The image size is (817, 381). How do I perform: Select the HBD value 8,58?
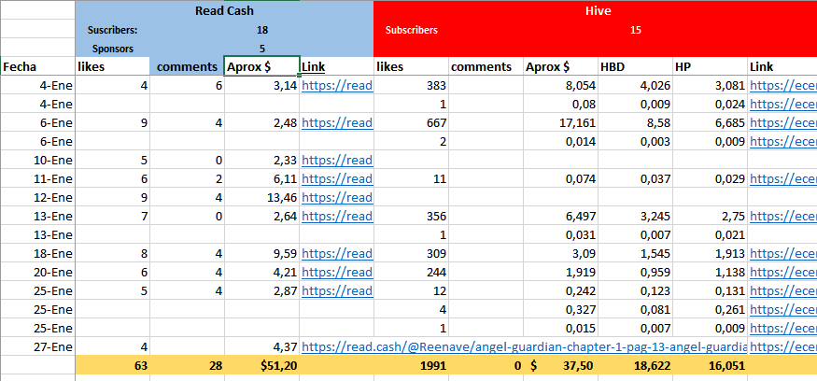pyautogui.click(x=635, y=123)
